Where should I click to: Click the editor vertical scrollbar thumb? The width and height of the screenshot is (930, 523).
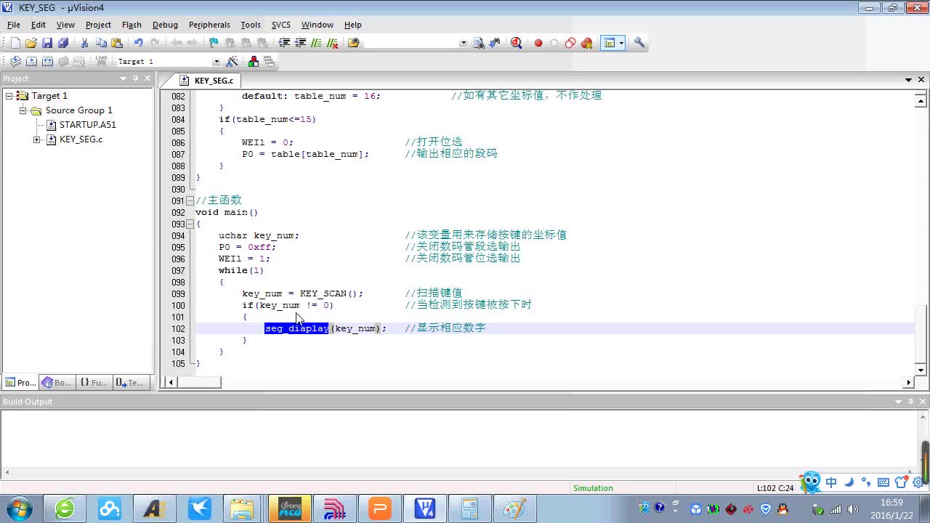click(x=921, y=335)
